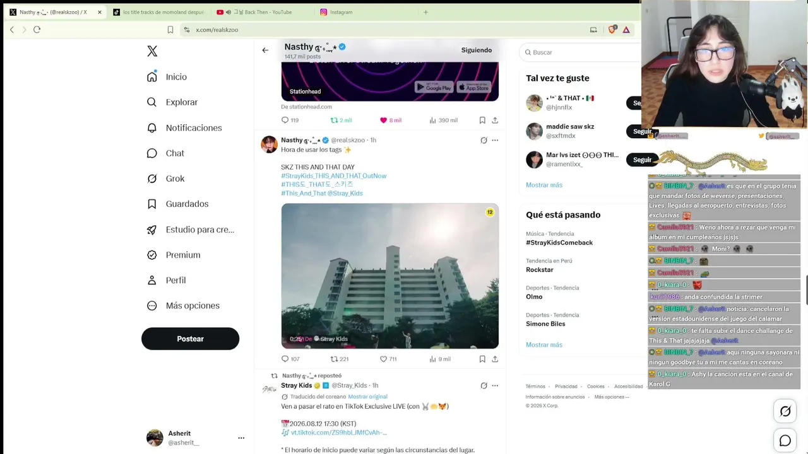The width and height of the screenshot is (808, 454).
Task: Click the Siguiendo button on profile
Action: [477, 50]
